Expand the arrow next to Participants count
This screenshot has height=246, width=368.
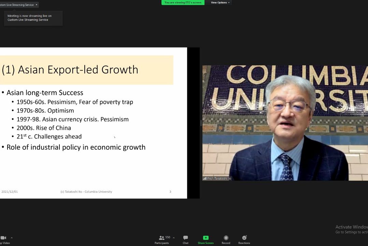[x=174, y=238]
